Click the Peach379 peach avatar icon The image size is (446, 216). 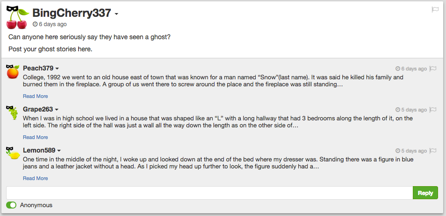13,71
